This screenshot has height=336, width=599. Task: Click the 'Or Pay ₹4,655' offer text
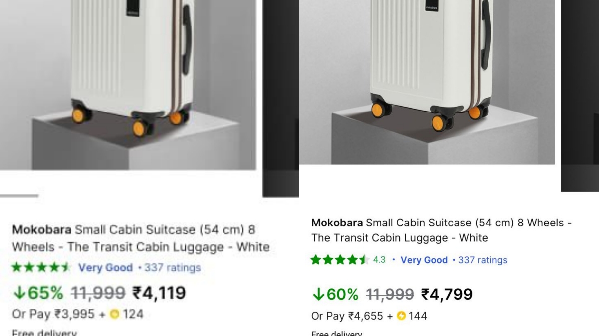click(x=347, y=316)
